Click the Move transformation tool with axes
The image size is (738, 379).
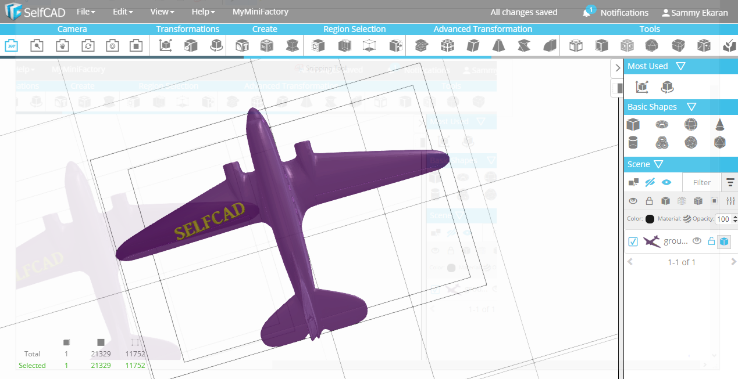click(166, 45)
